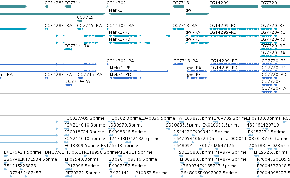This screenshot has width=290, height=178.
Task: Click the EK157234.5prime EST label
Action: [x=266, y=132]
